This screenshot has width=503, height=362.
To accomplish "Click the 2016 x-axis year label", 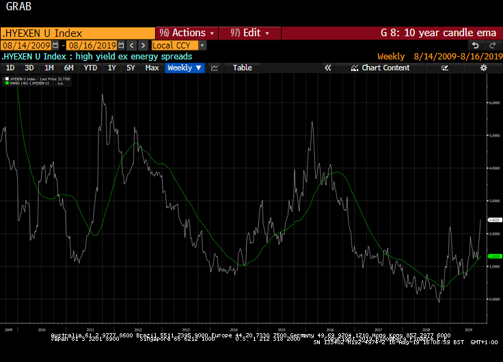I will [330, 330].
